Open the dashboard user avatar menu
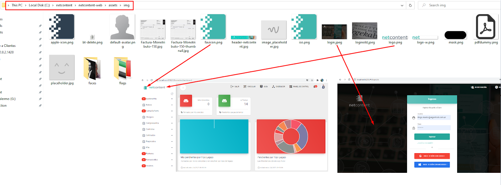501x185 pixels. point(323,86)
